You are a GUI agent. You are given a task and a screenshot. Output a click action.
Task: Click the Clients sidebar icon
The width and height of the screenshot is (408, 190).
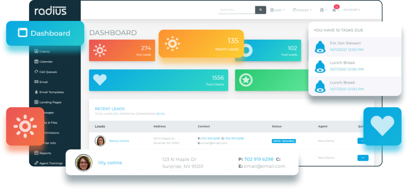pos(36,51)
